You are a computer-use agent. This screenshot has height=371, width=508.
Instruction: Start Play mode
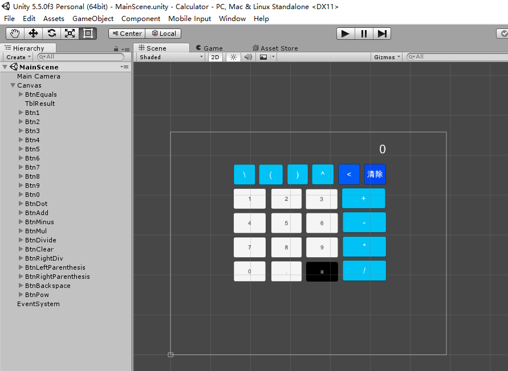tap(346, 34)
